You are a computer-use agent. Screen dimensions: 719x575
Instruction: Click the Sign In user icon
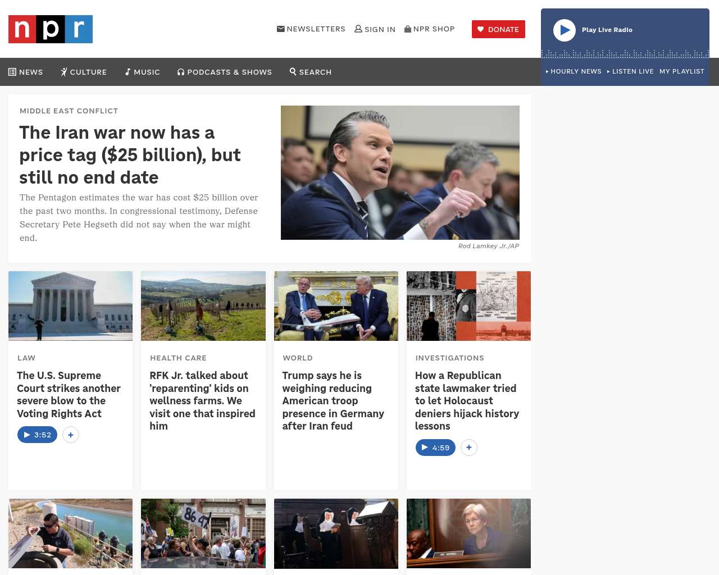[x=358, y=29]
